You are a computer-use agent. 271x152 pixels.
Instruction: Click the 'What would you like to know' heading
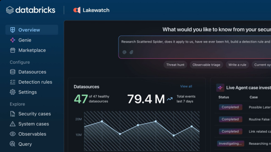217,30
